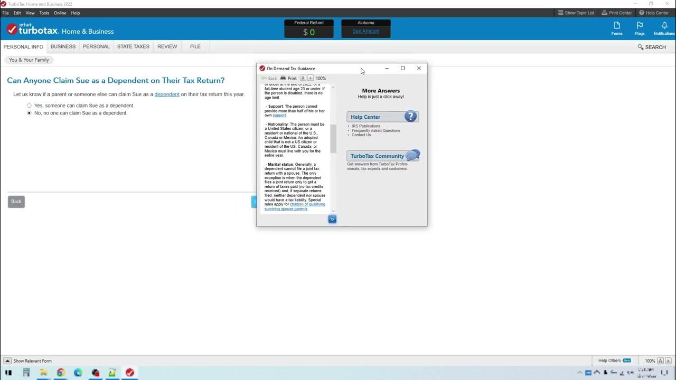This screenshot has height=380, width=676.
Task: Switch to the FILE tab
Action: 195,46
